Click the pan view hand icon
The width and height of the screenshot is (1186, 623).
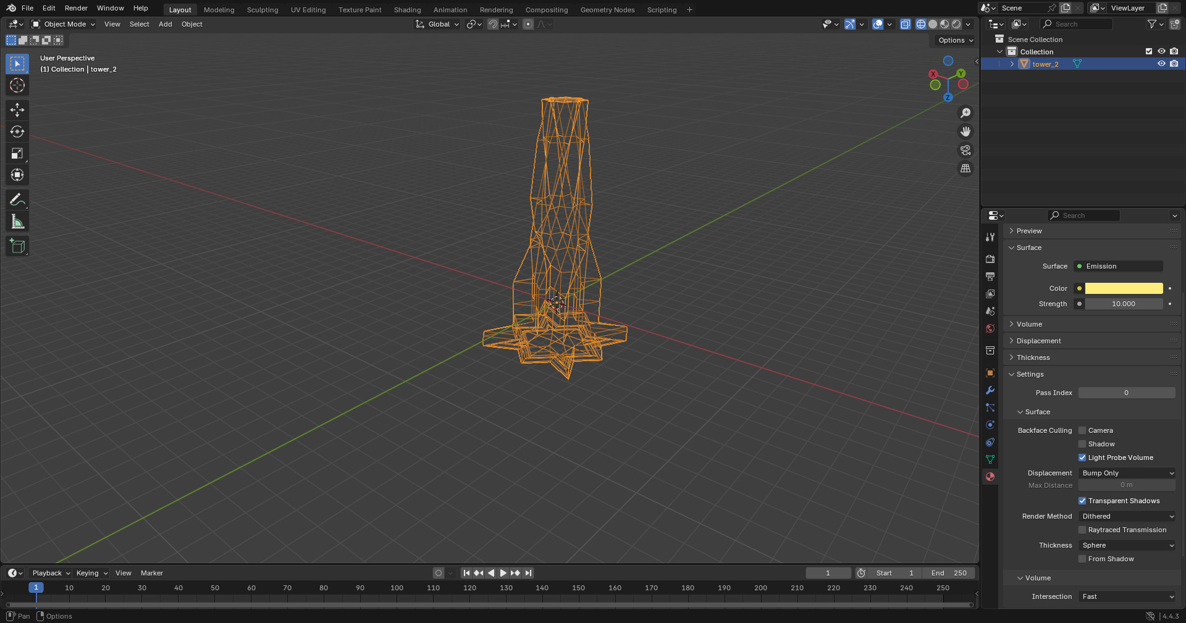tap(965, 132)
